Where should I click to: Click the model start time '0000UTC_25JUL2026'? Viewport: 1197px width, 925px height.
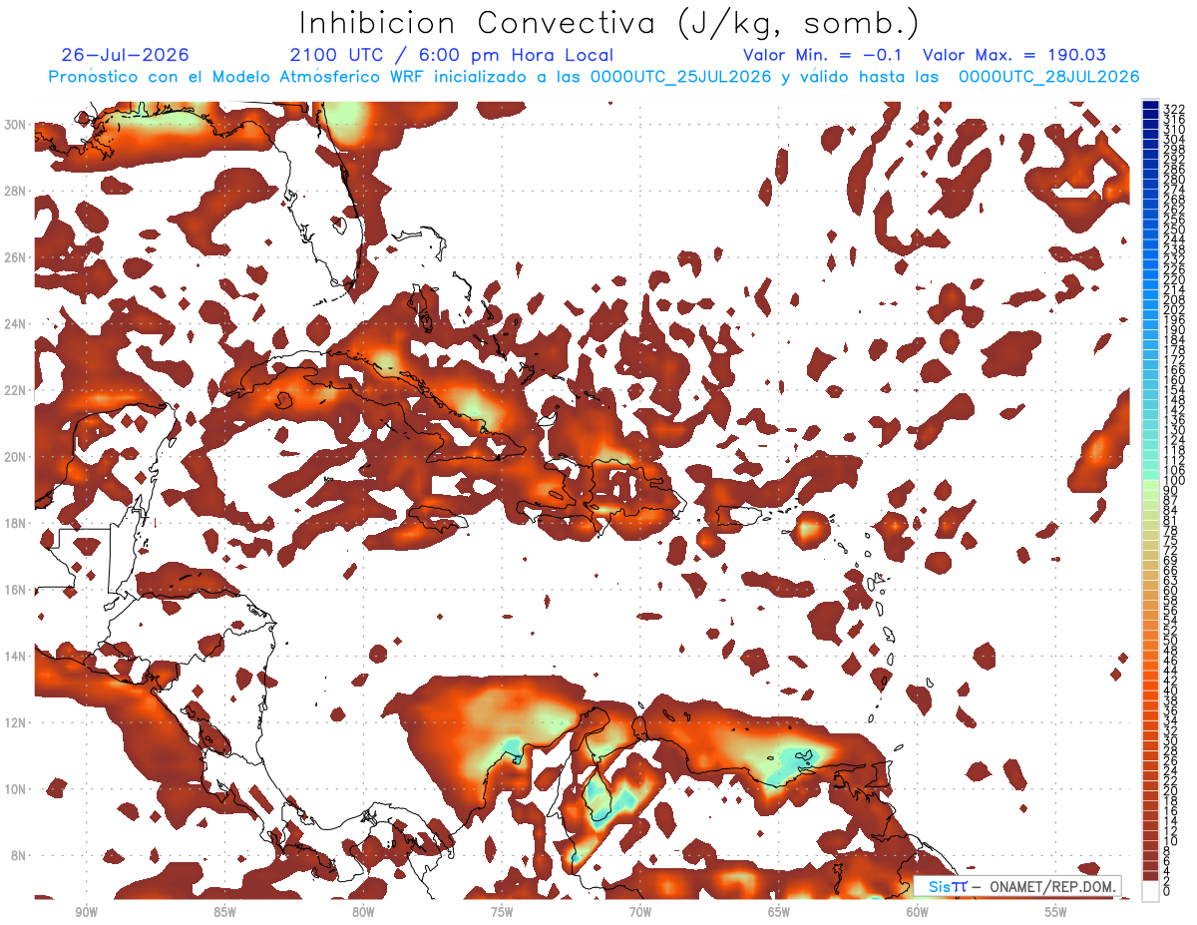[681, 77]
